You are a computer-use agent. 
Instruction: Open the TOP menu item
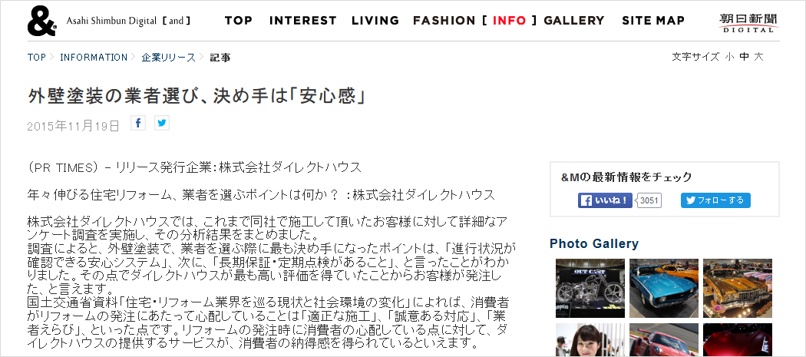pyautogui.click(x=239, y=21)
